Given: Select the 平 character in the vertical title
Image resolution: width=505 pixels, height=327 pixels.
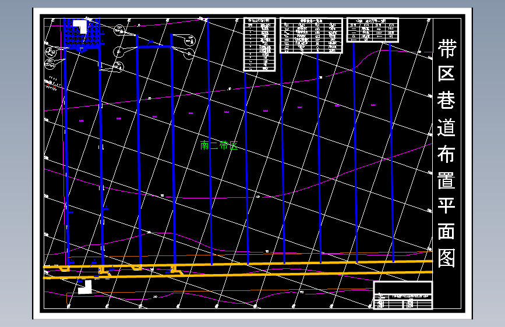Looking at the screenshot, I should coord(446,206).
